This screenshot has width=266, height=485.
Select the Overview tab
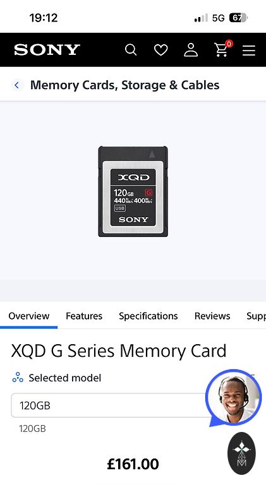pos(29,316)
